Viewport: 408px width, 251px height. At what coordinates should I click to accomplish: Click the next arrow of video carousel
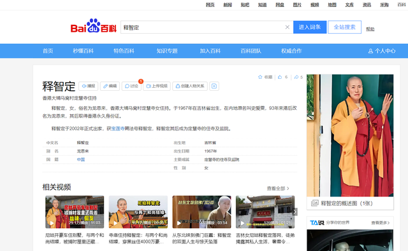(x=295, y=212)
